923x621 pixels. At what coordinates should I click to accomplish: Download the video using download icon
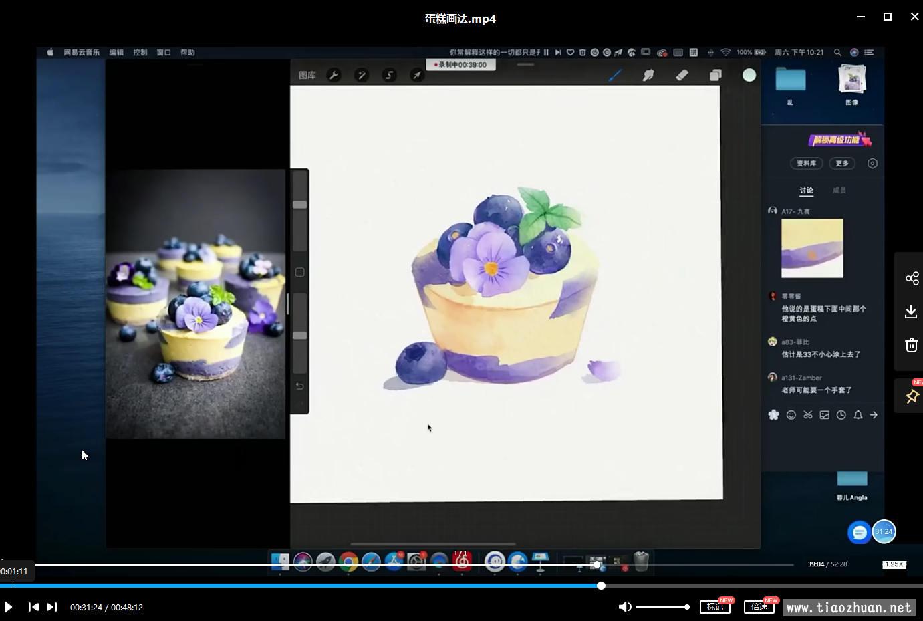pos(912,312)
